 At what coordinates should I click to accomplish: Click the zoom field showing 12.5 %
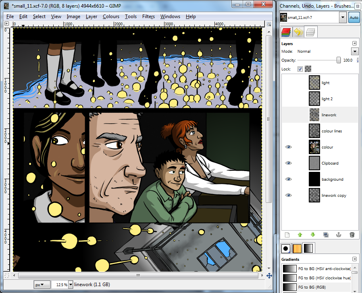click(60, 285)
